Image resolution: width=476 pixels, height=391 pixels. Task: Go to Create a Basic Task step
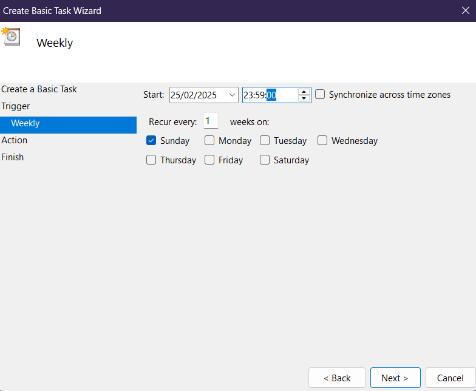[39, 89]
